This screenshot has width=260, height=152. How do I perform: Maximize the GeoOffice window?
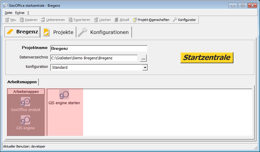click(243, 6)
